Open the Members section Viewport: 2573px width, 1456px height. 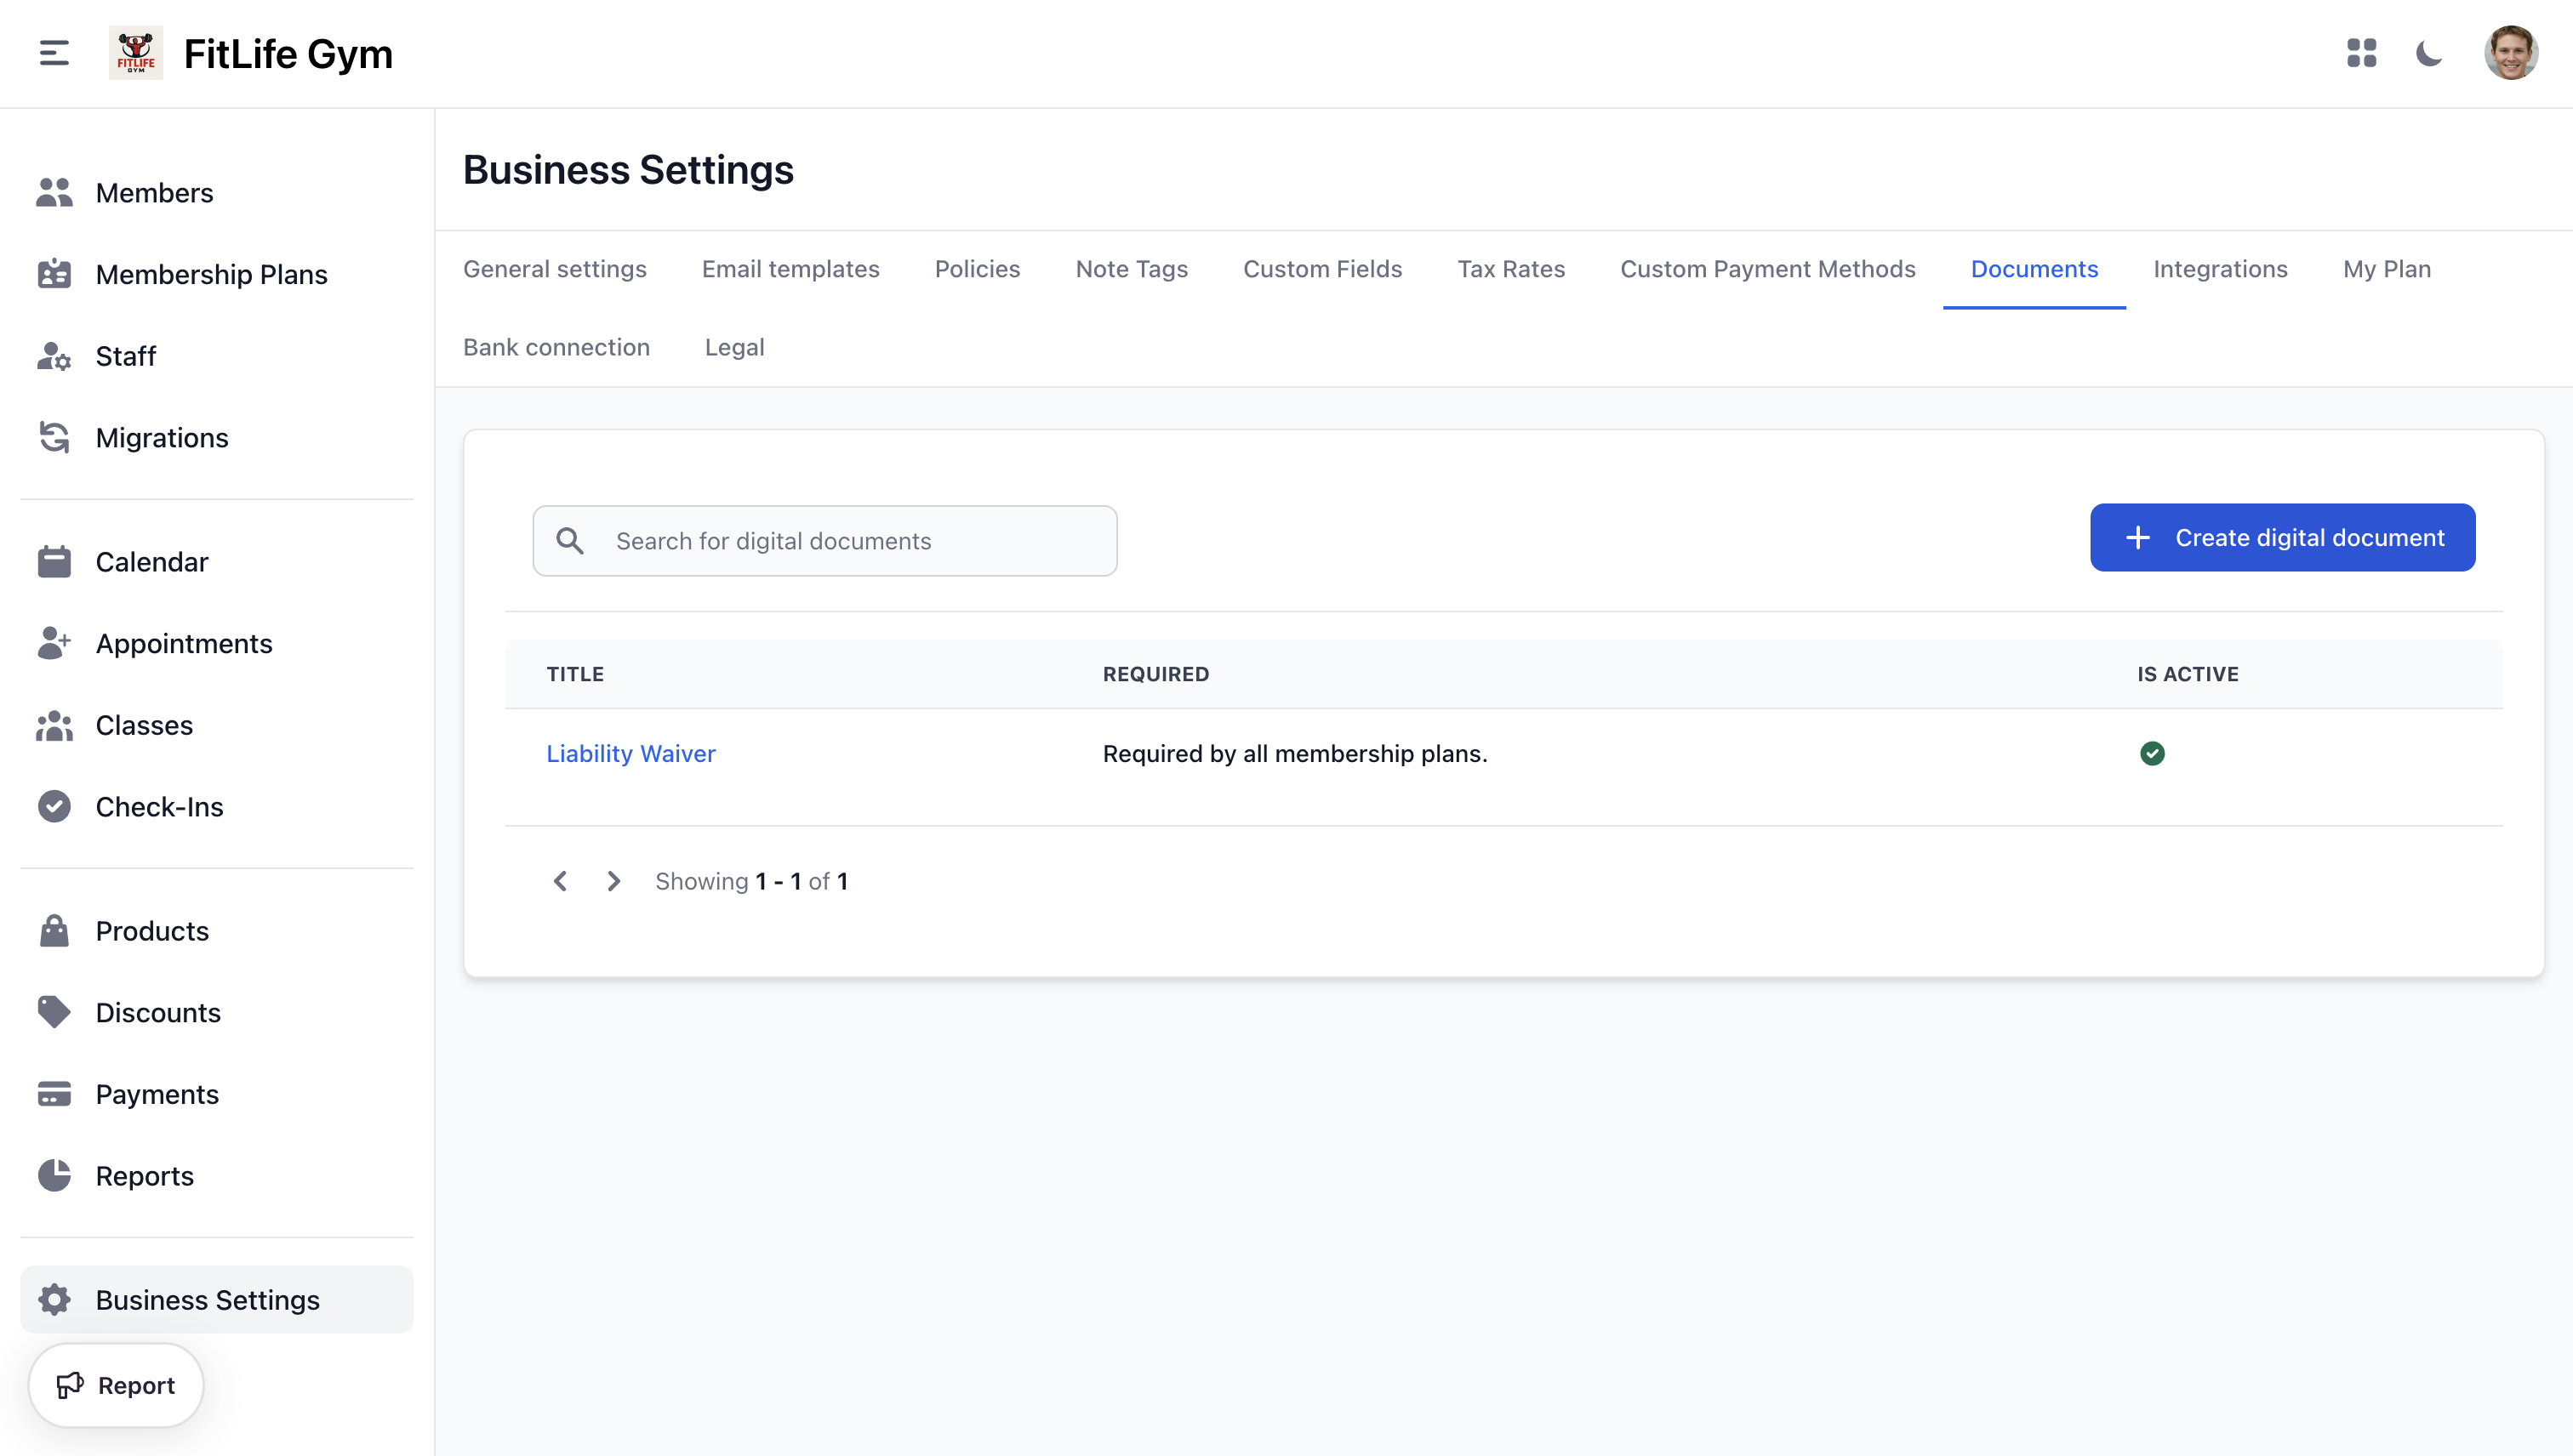(154, 192)
